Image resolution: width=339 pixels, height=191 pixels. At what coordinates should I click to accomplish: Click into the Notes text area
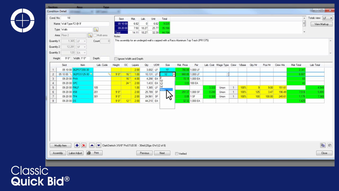(222, 47)
